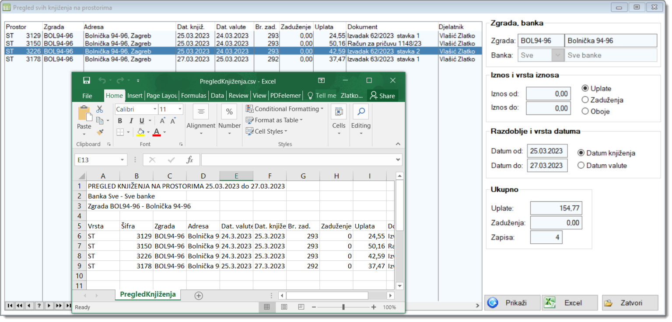672x322 pixels.
Task: Switch to the Insert ribbon tab
Action: click(x=135, y=96)
